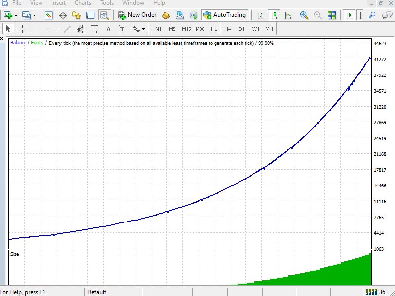395x296 pixels.
Task: Select the crosshair cursor tool
Action: pos(22,29)
